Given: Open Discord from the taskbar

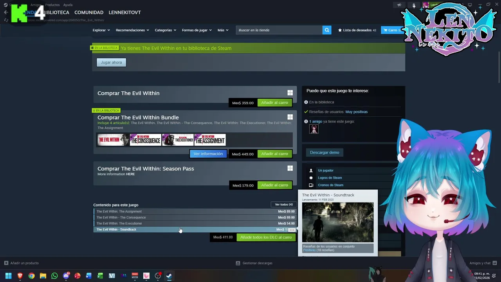Looking at the screenshot, I should coord(66,276).
